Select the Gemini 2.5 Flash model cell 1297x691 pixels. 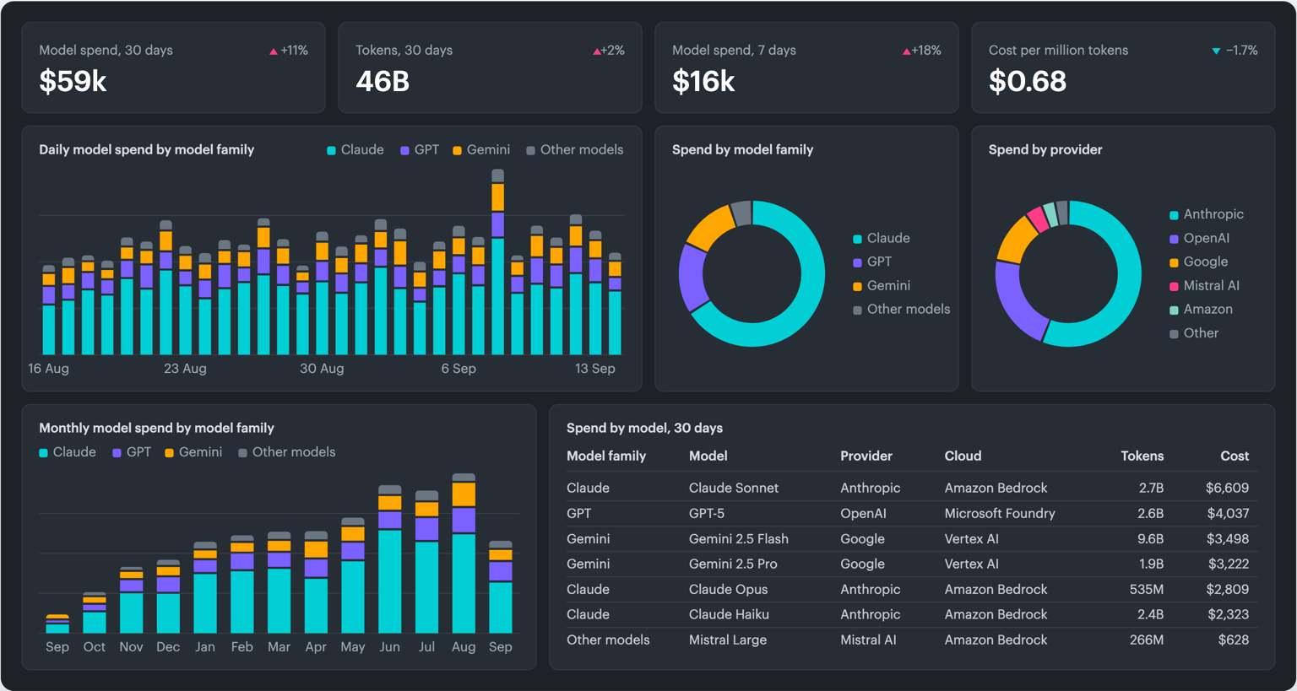pyautogui.click(x=739, y=538)
